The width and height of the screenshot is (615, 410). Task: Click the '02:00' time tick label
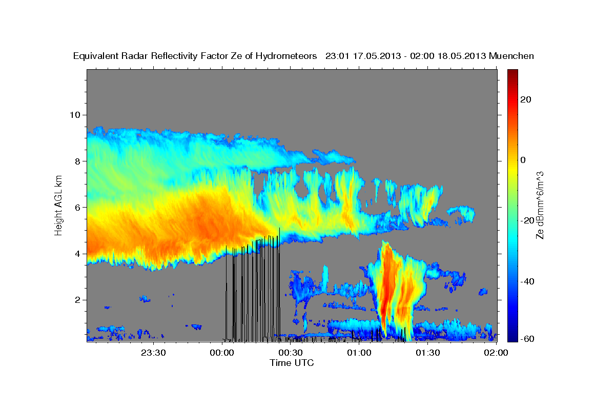coord(496,352)
